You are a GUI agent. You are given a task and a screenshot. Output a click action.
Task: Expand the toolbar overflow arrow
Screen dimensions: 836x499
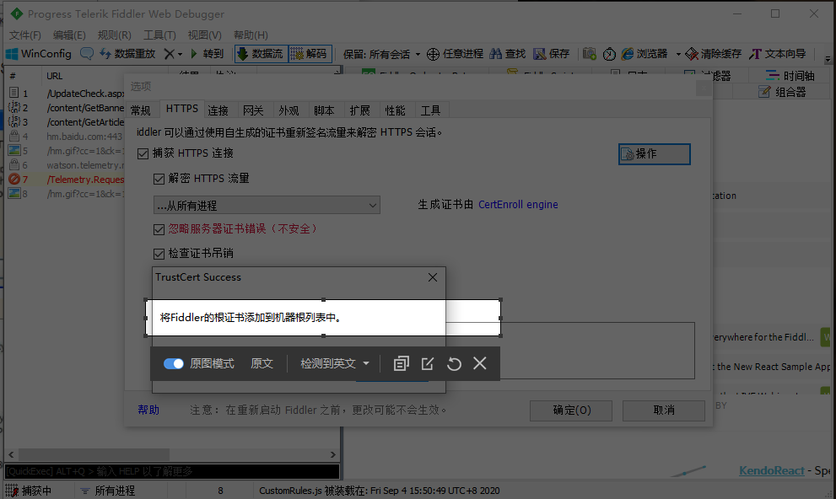(x=828, y=58)
